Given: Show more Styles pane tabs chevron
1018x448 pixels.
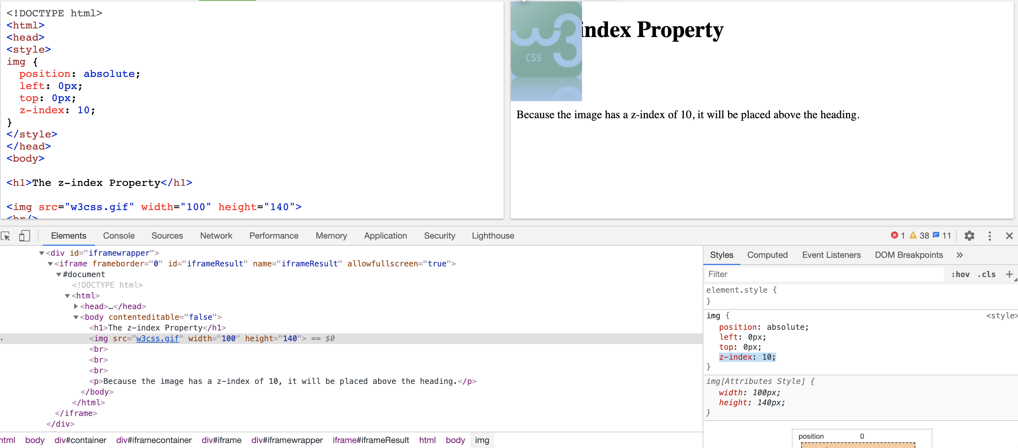Looking at the screenshot, I should pos(960,255).
